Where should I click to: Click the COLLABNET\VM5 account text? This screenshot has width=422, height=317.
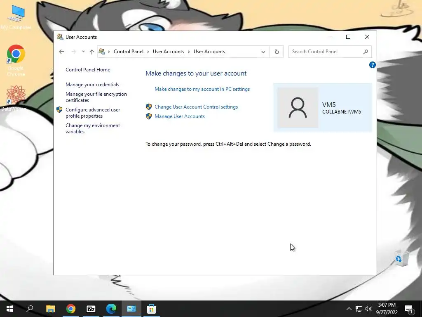pyautogui.click(x=342, y=112)
